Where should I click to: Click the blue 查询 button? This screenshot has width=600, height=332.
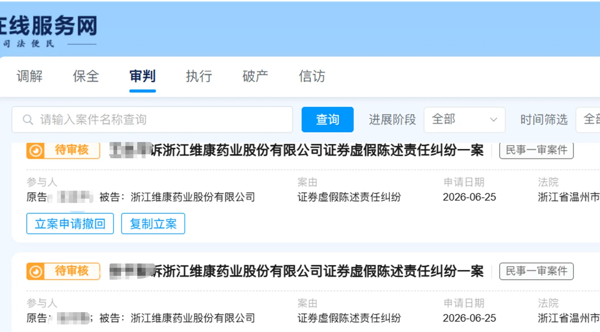tap(327, 120)
